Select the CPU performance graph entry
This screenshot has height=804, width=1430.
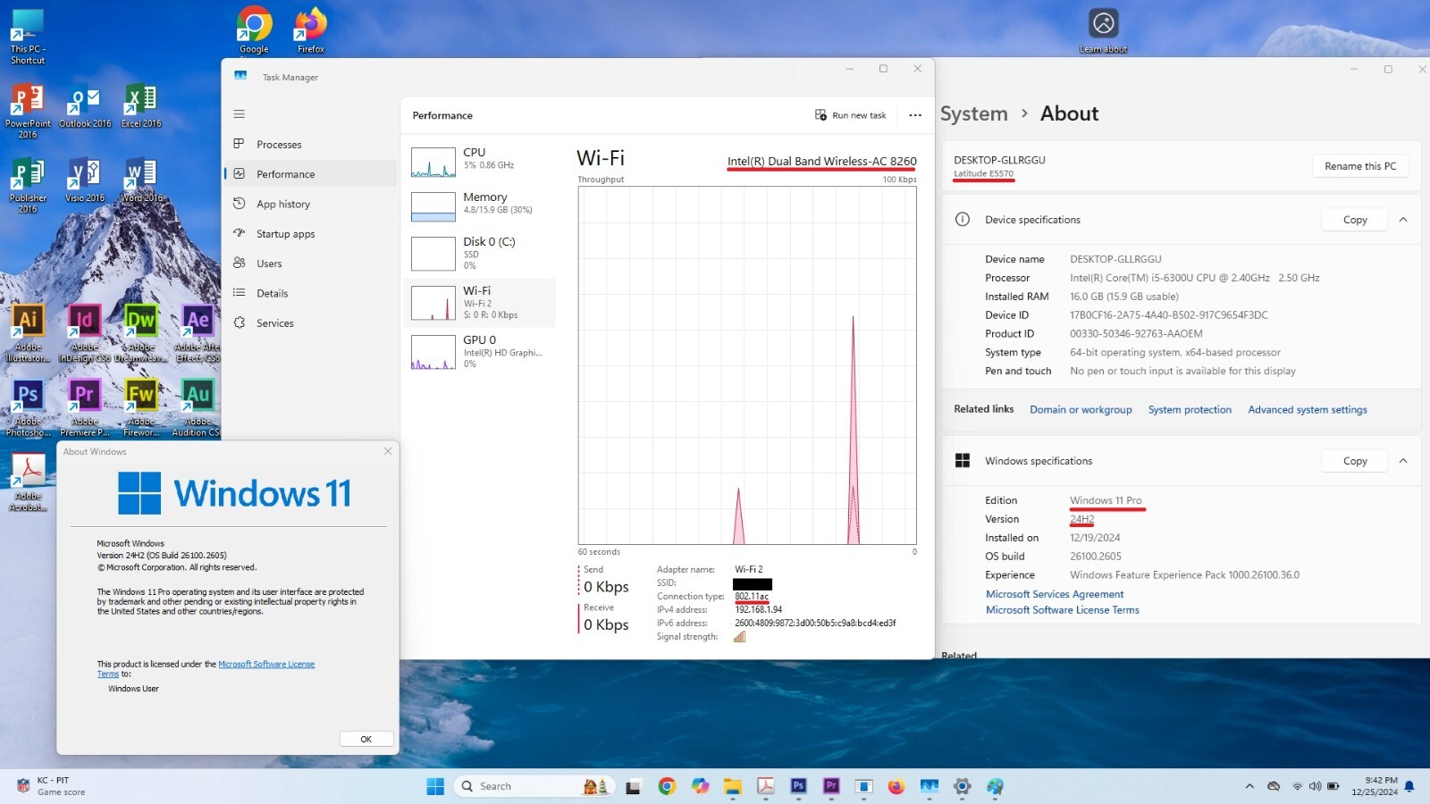point(480,162)
